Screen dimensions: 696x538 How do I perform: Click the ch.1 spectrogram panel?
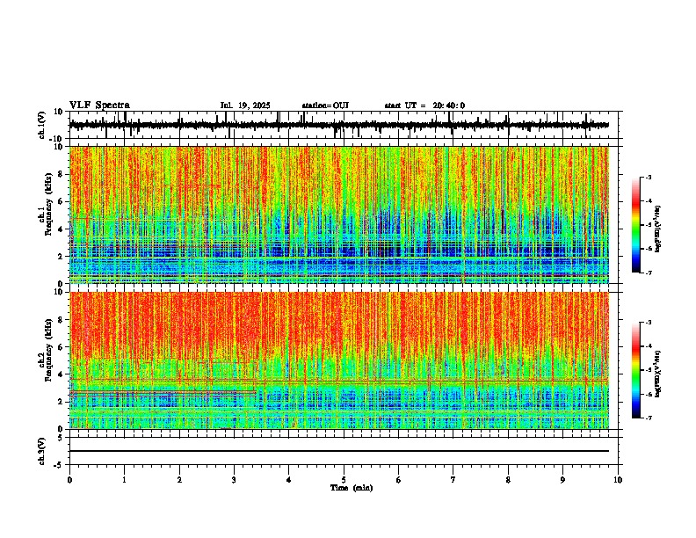point(339,214)
